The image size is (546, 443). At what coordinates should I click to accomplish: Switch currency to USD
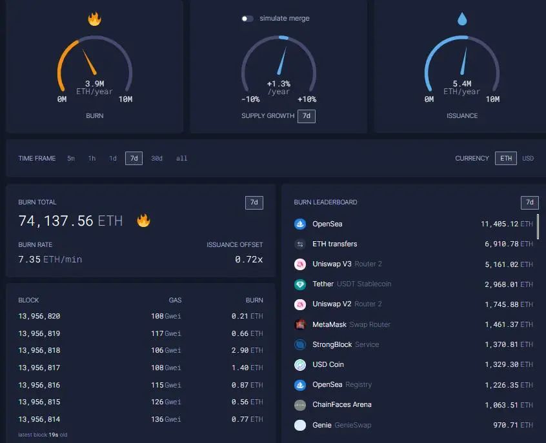click(x=527, y=159)
